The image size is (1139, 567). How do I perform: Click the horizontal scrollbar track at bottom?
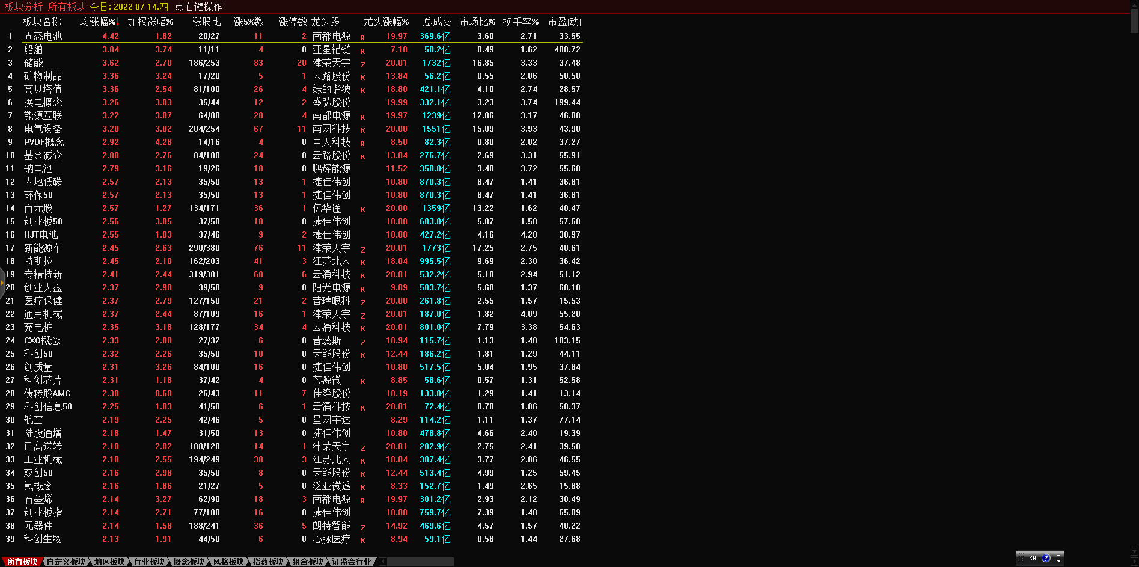click(421, 562)
